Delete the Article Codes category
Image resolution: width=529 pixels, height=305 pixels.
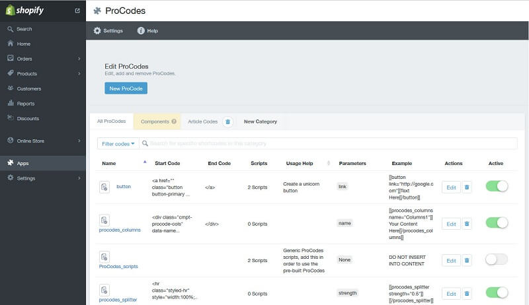(227, 121)
